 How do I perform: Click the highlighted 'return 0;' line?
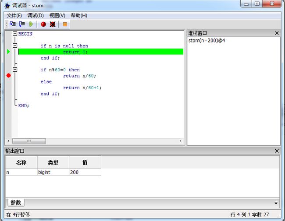(101, 52)
